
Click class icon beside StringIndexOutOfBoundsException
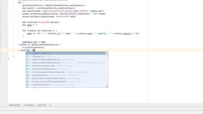click(x=27, y=81)
